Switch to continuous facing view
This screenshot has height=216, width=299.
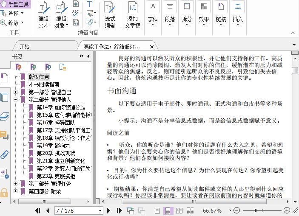[x=190, y=211]
